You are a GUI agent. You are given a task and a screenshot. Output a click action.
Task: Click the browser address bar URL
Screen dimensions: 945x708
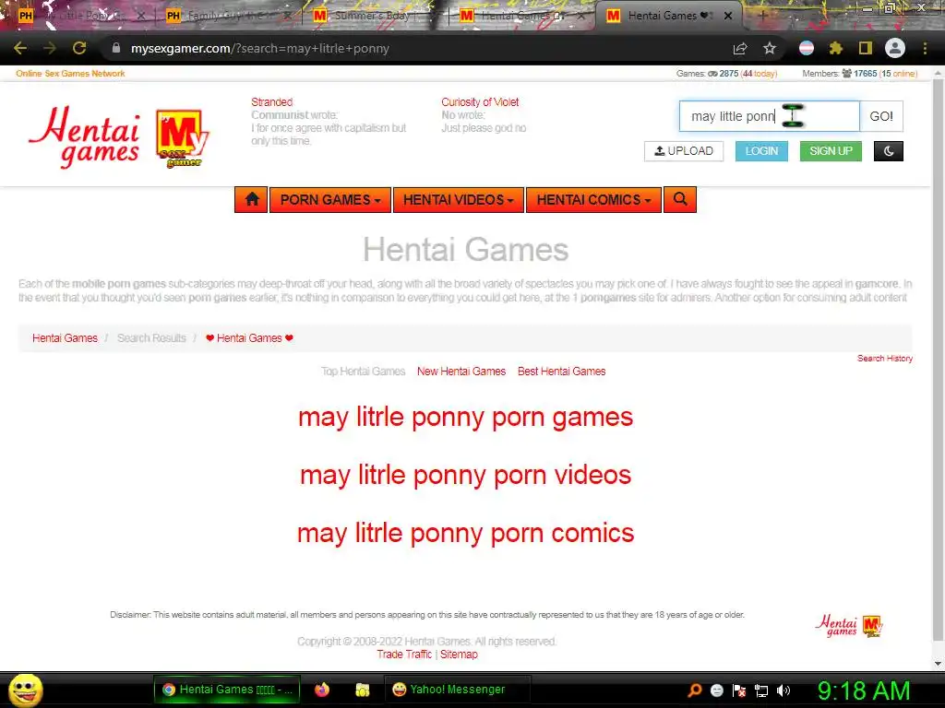pos(260,48)
